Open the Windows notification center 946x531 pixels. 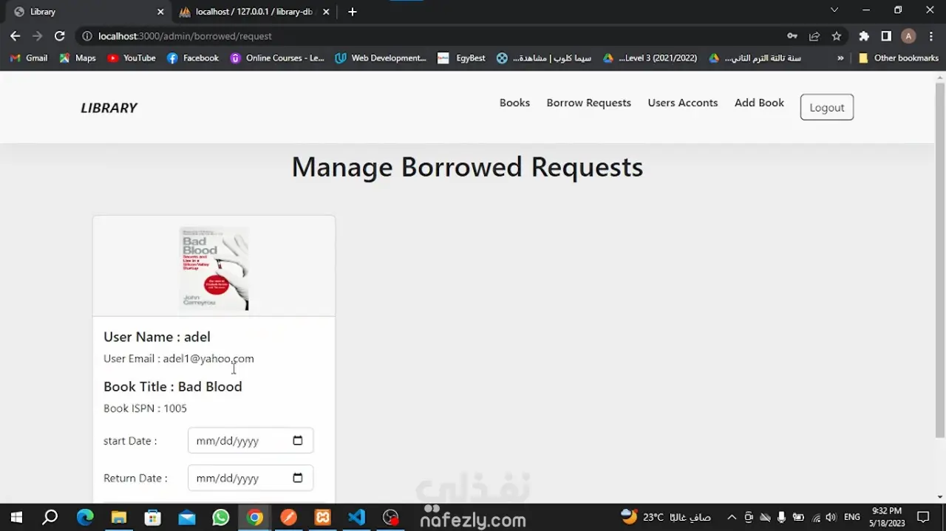click(923, 517)
